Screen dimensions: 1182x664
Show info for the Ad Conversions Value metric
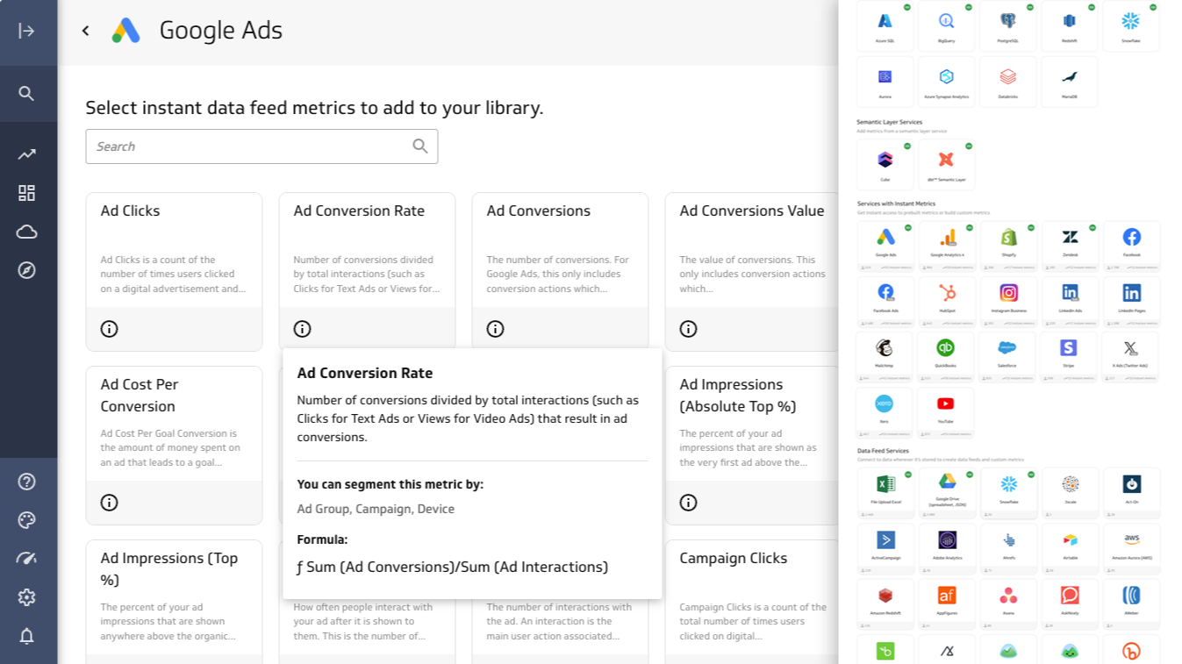point(688,329)
